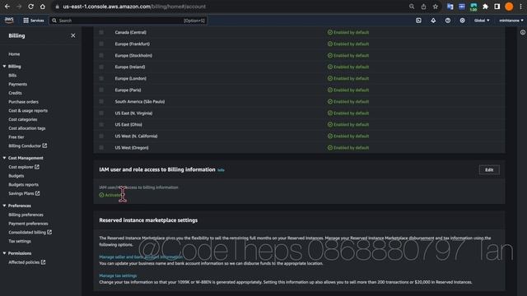Go to Home in billing sidebar
This screenshot has height=296, width=527.
point(14,54)
